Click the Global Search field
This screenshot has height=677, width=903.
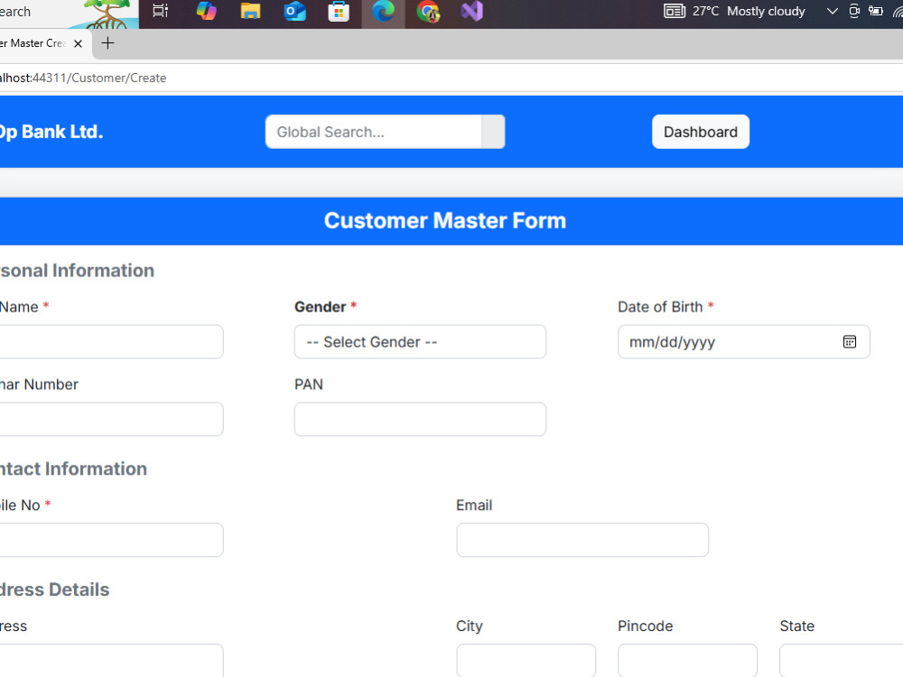point(374,132)
